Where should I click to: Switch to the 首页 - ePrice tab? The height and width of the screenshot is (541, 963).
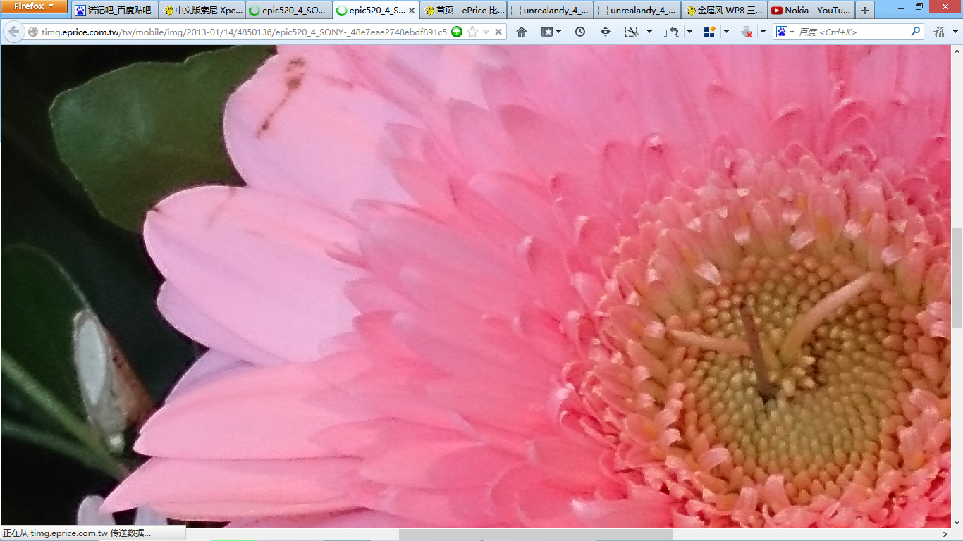[x=464, y=11]
